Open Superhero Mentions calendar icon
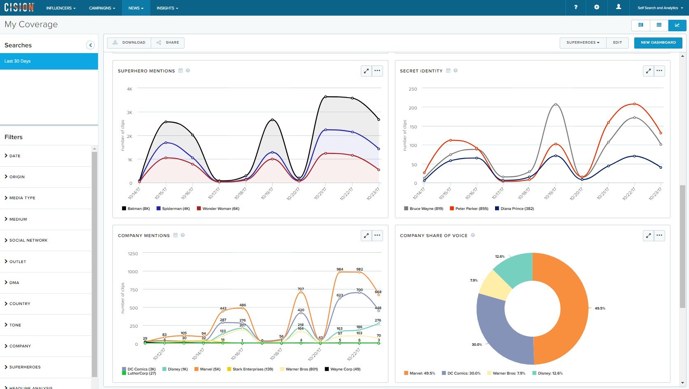The width and height of the screenshot is (689, 389). point(180,71)
